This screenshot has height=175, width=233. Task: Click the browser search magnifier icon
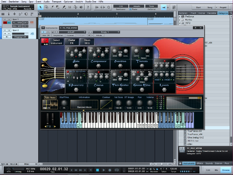coord(231,13)
